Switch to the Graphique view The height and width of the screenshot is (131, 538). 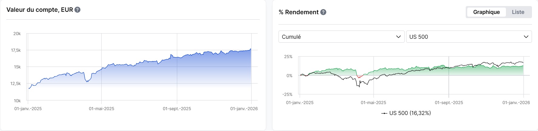click(486, 12)
